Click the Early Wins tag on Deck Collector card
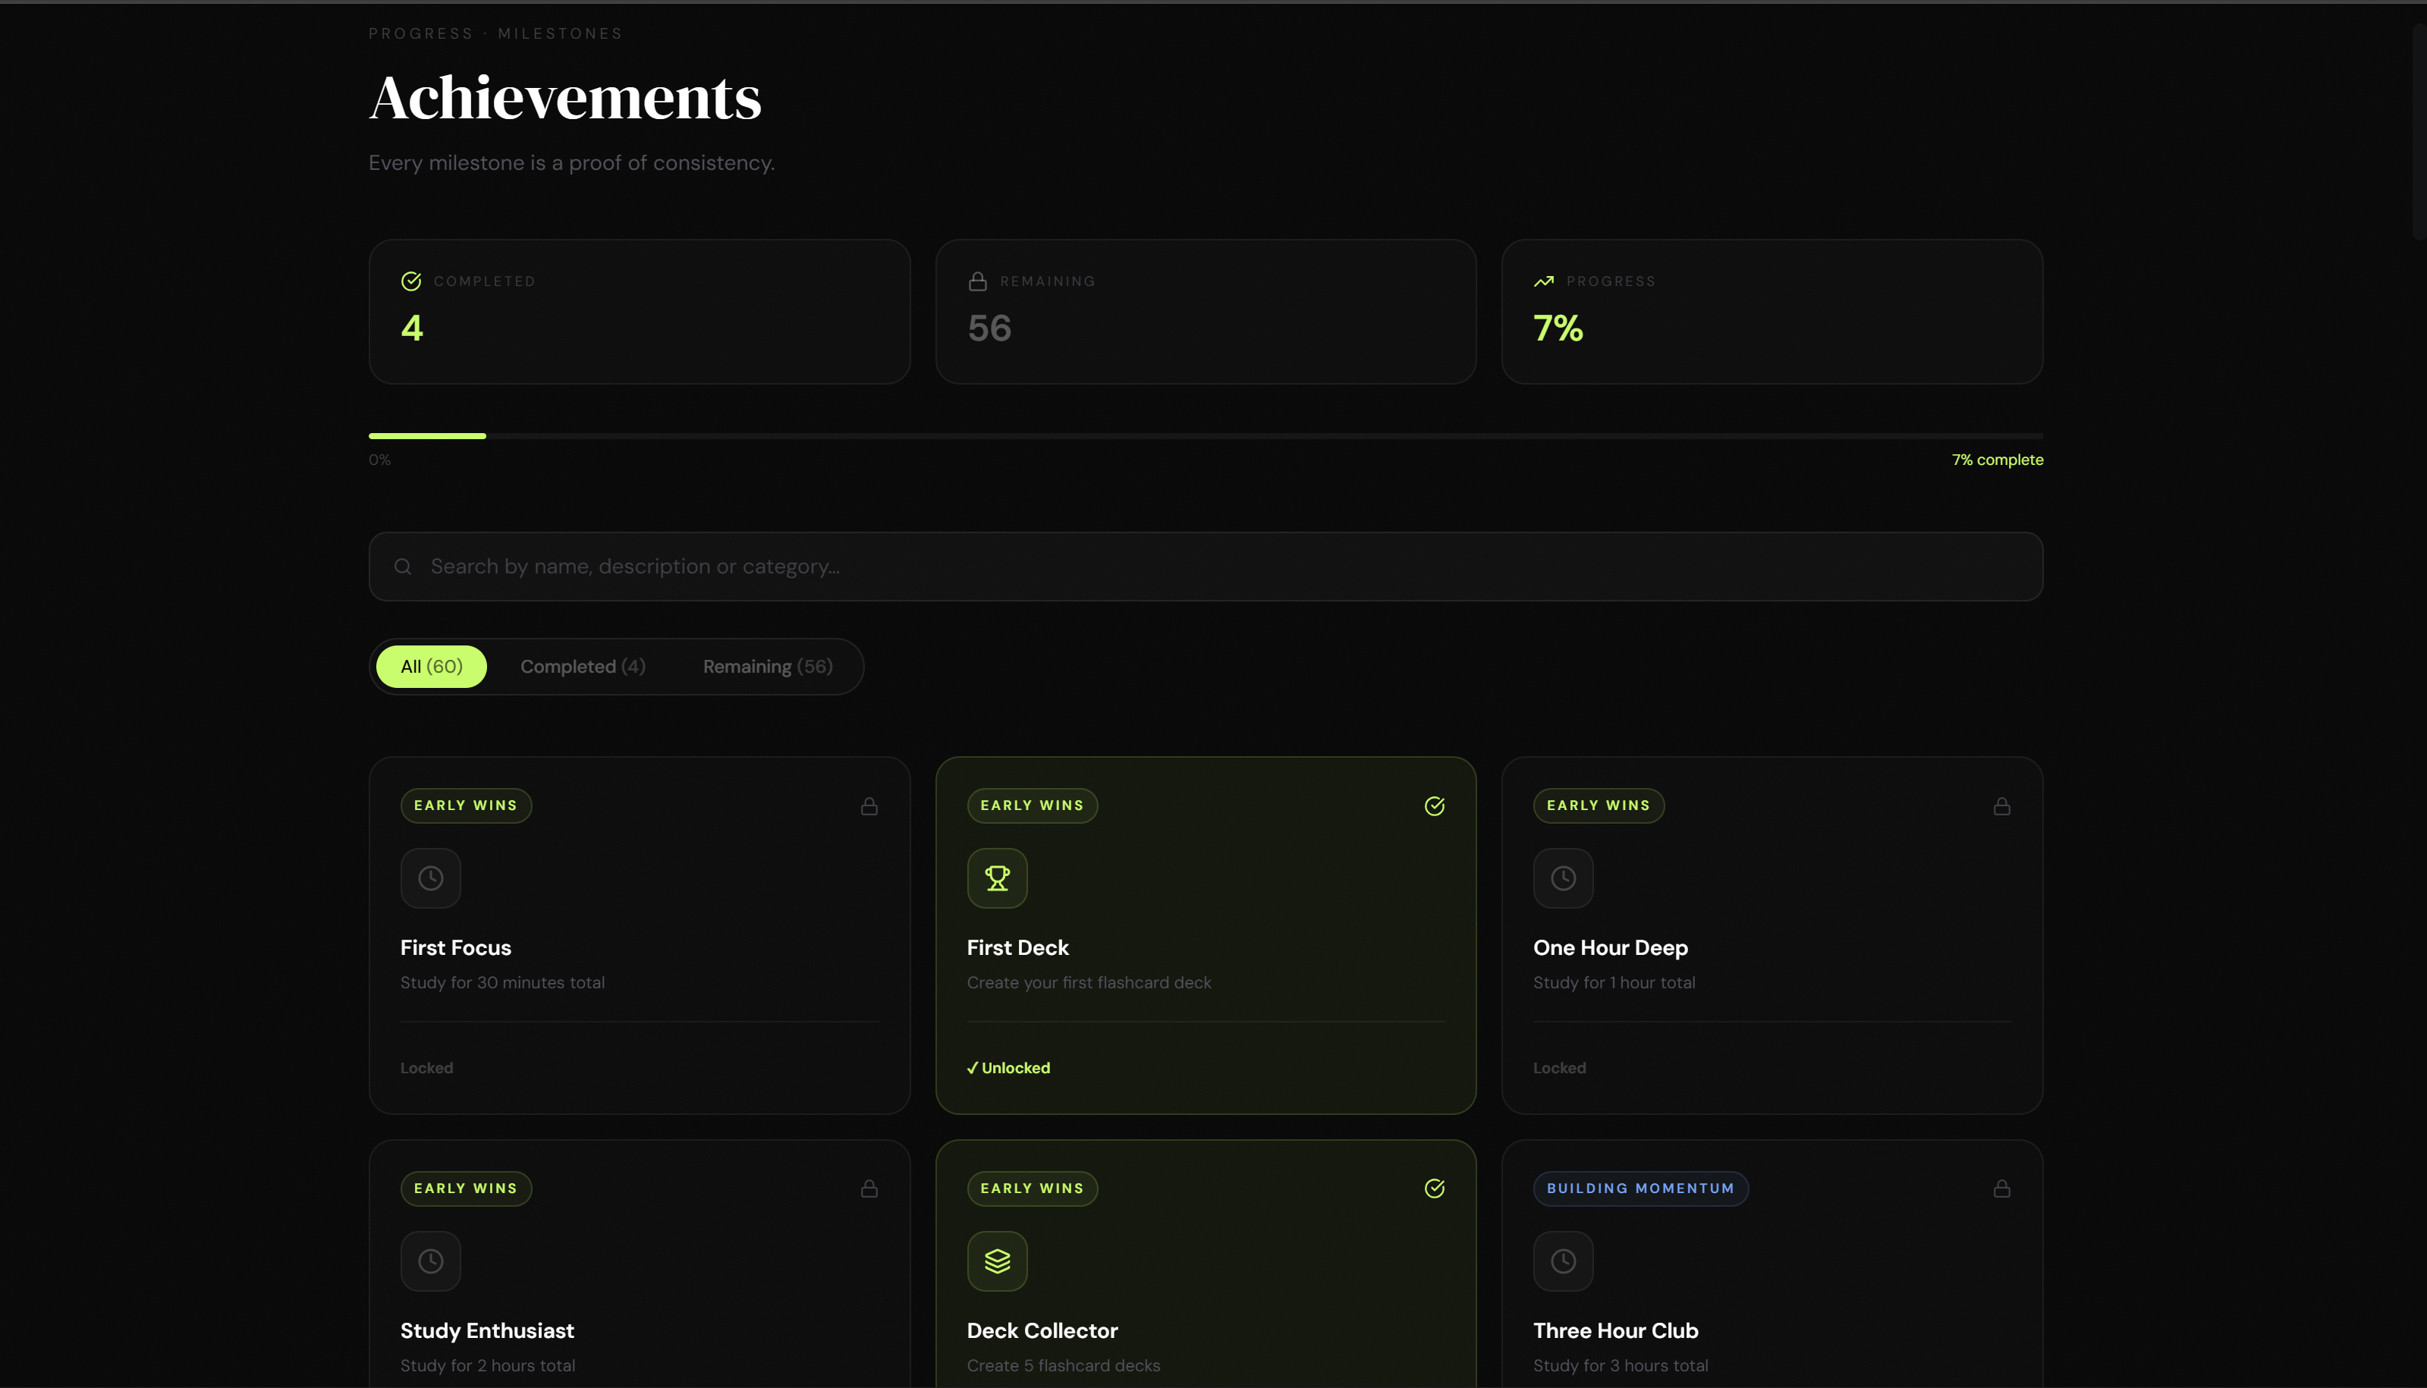The width and height of the screenshot is (2427, 1388). (x=1033, y=1189)
